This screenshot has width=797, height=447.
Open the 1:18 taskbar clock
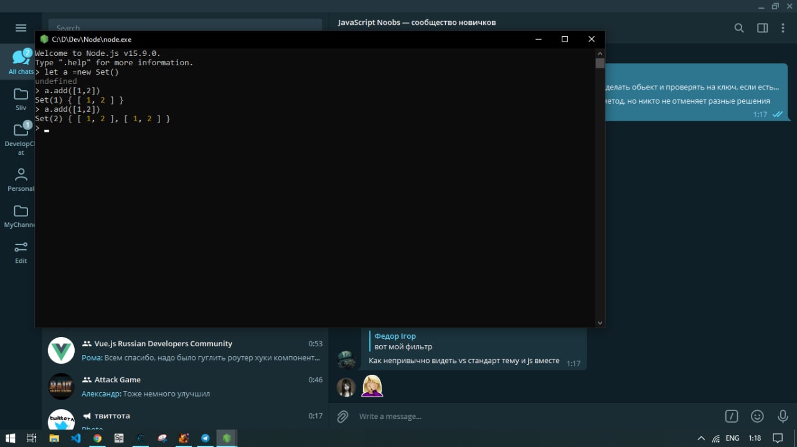click(x=755, y=438)
